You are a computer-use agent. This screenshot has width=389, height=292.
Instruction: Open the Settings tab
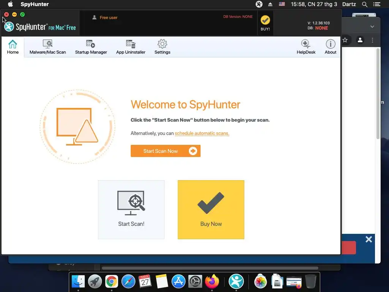click(x=162, y=47)
